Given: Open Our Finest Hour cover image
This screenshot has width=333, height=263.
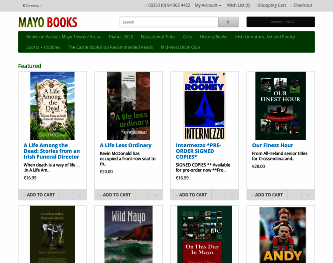Looking at the screenshot, I should click(x=280, y=106).
